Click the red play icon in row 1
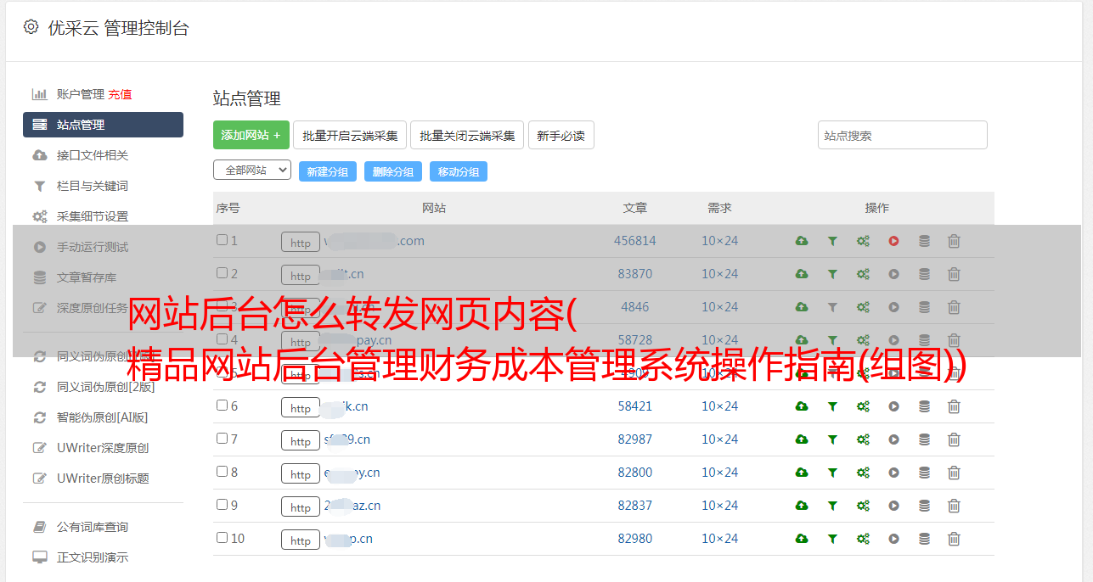 (893, 241)
